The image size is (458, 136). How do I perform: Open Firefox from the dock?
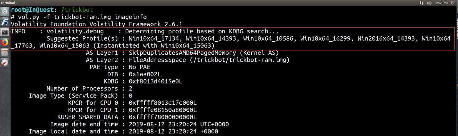point(4,42)
